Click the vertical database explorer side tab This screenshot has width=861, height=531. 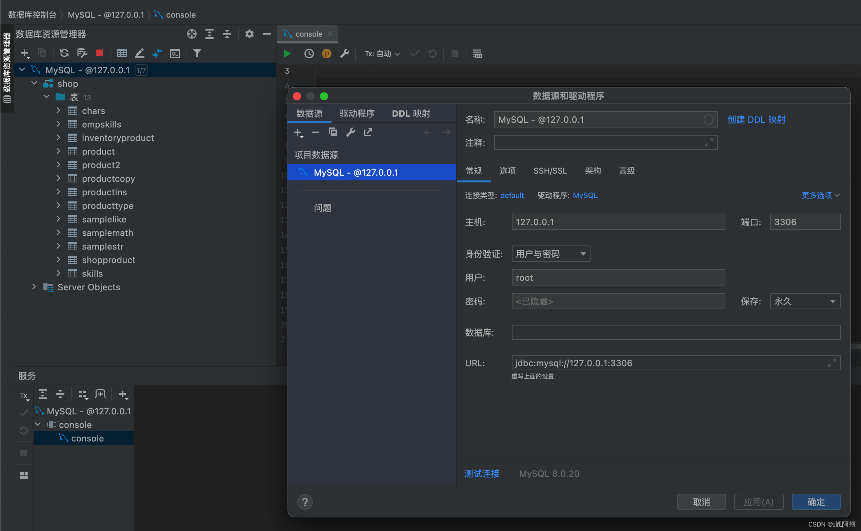[7, 68]
